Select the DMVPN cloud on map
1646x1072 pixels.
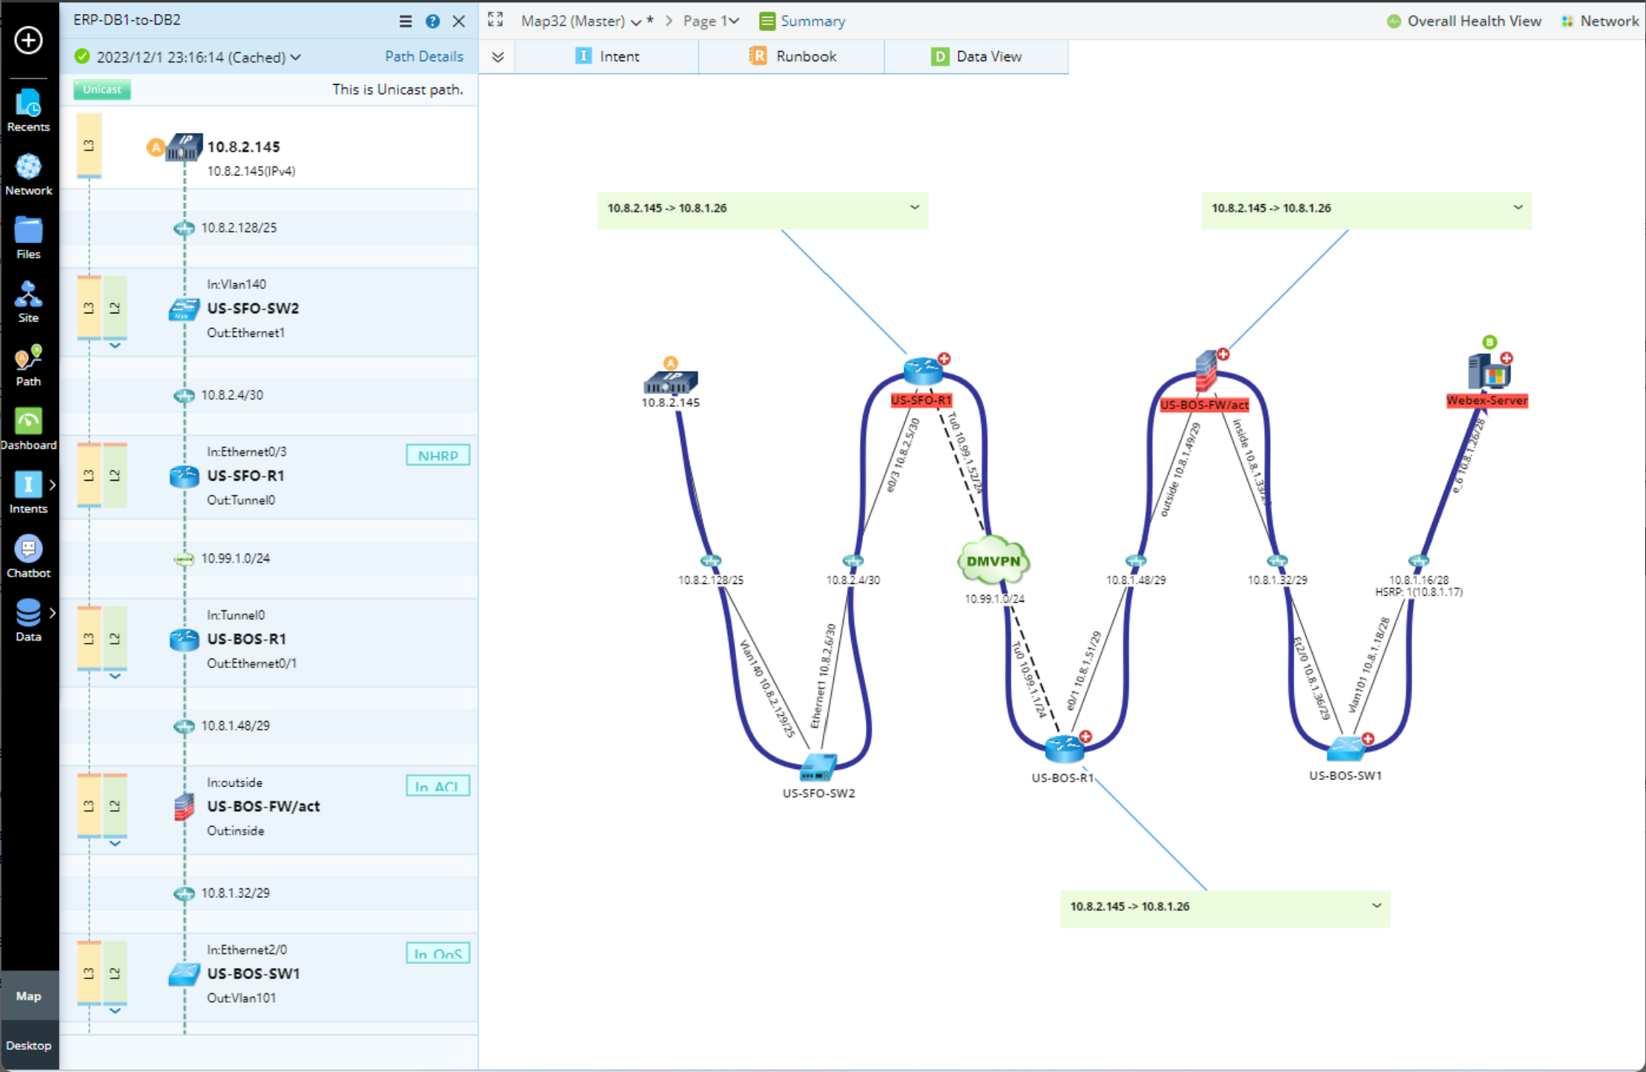pyautogui.click(x=993, y=561)
